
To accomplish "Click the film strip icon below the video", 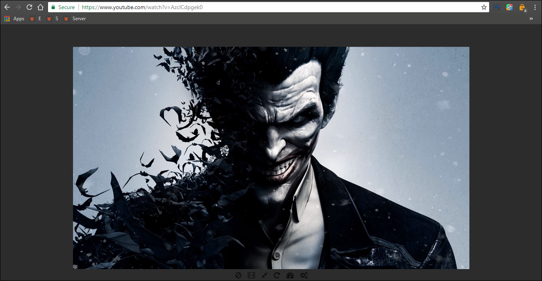I will 251,275.
